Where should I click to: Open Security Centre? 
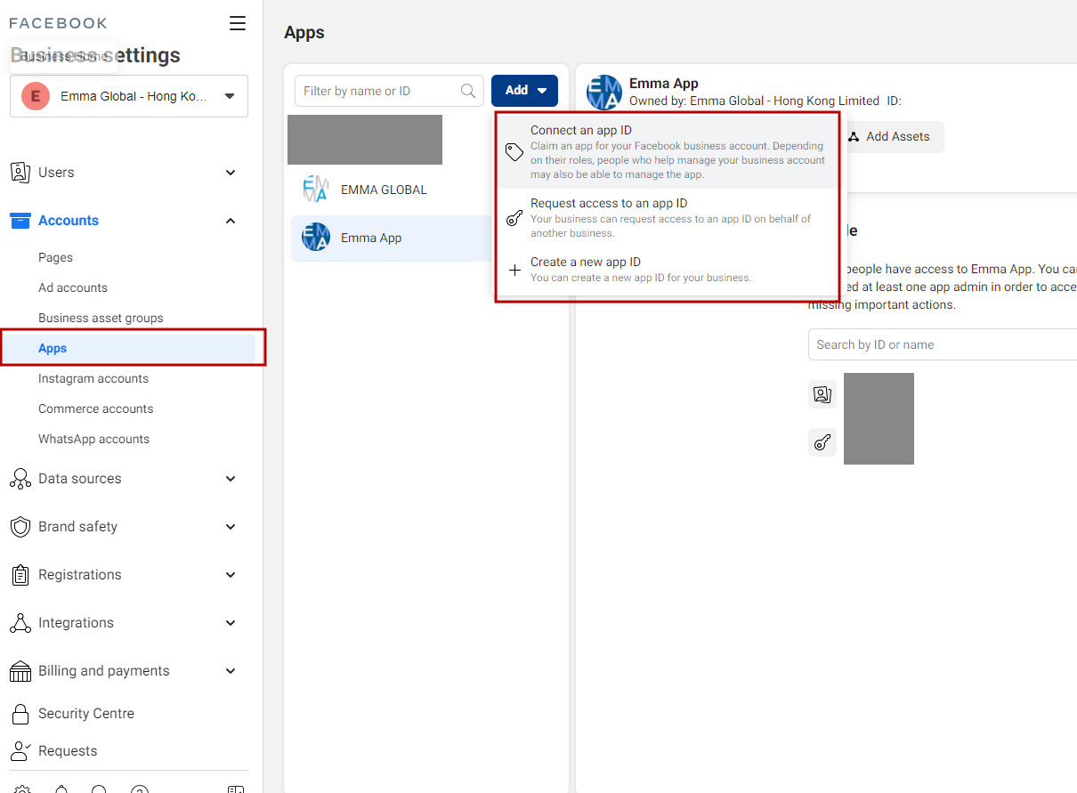85,714
